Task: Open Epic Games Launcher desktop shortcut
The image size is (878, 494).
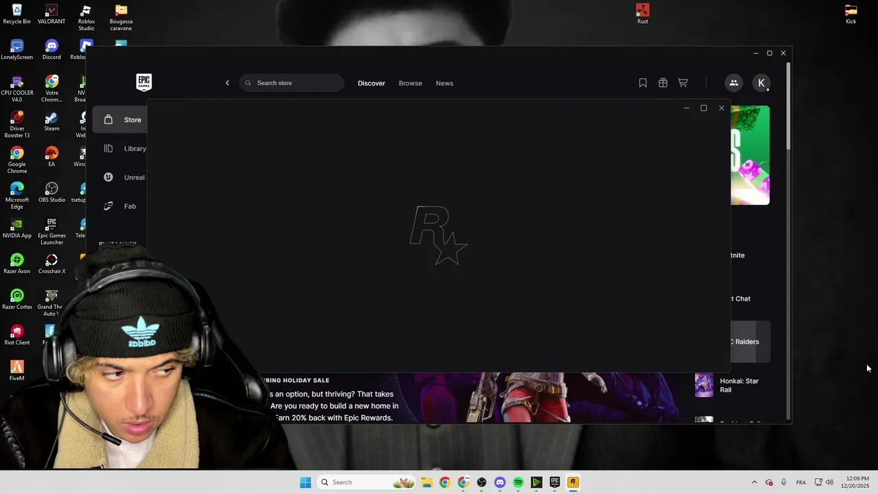Action: tap(51, 232)
